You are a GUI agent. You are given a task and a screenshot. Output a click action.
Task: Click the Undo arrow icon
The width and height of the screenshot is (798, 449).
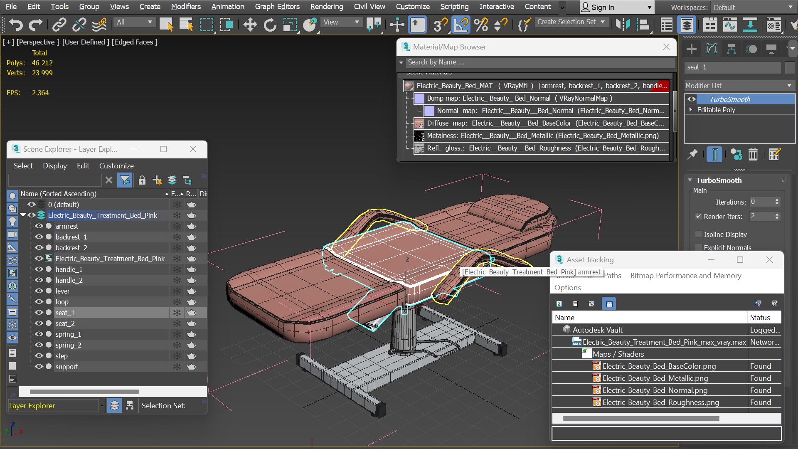[x=16, y=25]
